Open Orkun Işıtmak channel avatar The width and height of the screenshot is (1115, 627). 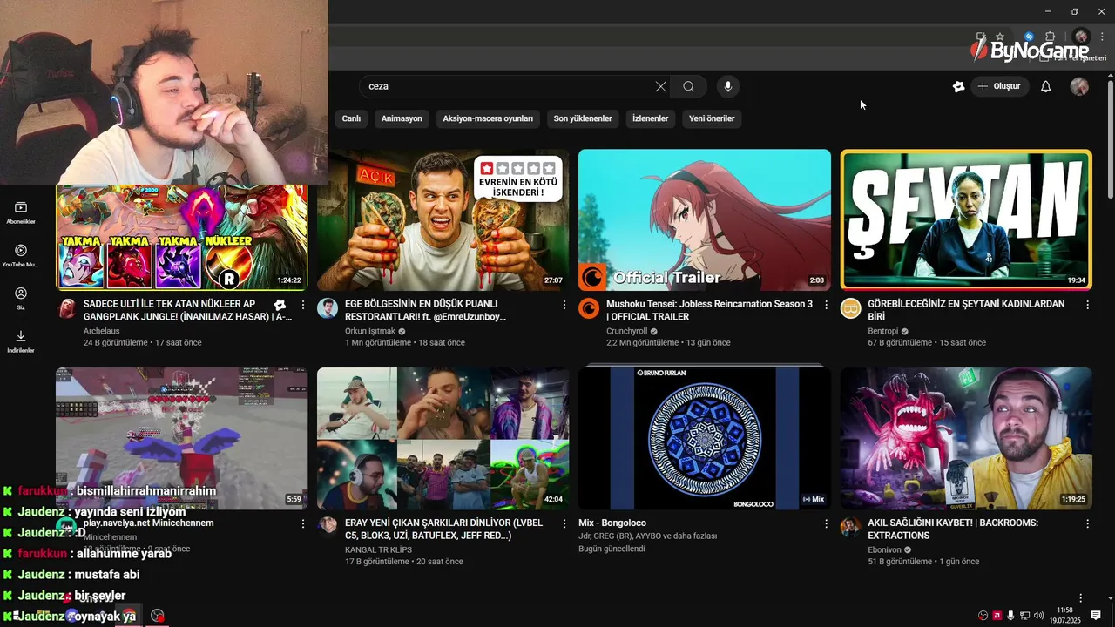(x=328, y=308)
